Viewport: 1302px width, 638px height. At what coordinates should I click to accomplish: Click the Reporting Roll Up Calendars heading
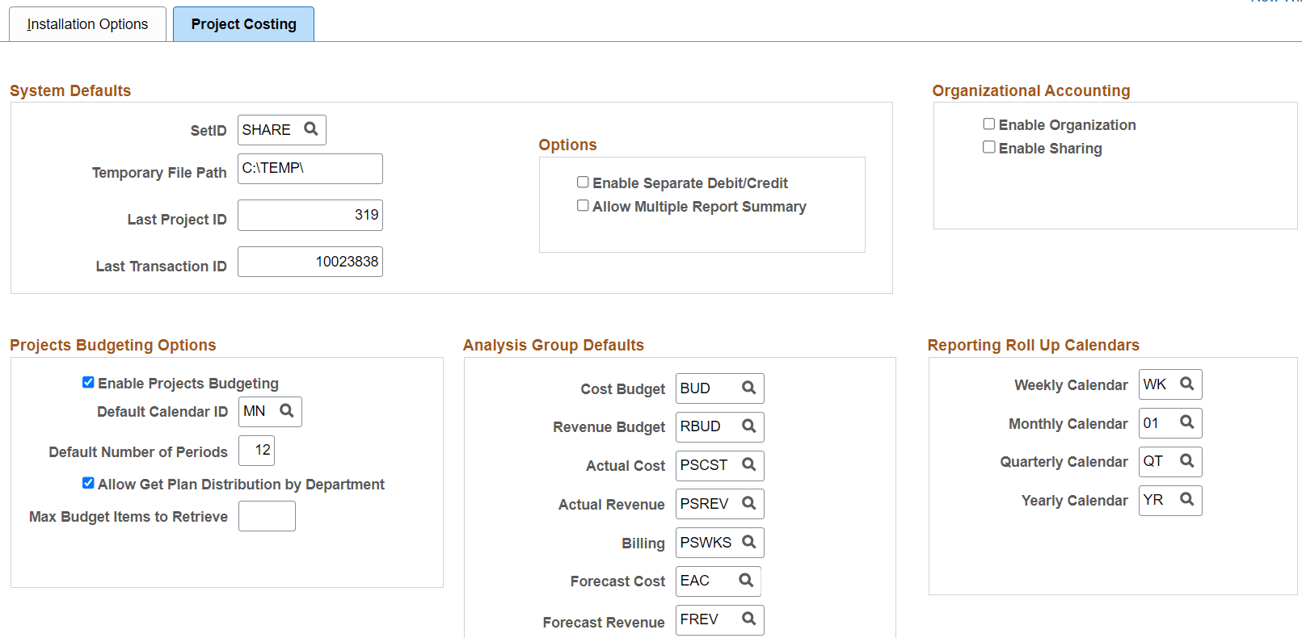1034,345
